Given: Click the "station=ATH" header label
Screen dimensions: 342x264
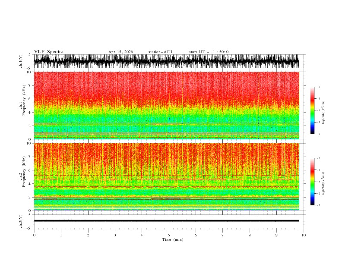Looking at the screenshot, I should pyautogui.click(x=160, y=52).
